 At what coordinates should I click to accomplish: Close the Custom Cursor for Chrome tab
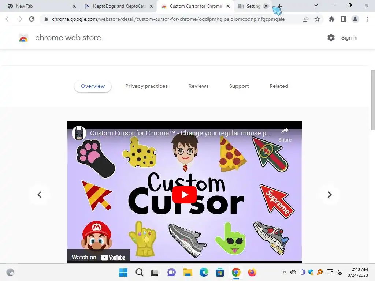[228, 6]
